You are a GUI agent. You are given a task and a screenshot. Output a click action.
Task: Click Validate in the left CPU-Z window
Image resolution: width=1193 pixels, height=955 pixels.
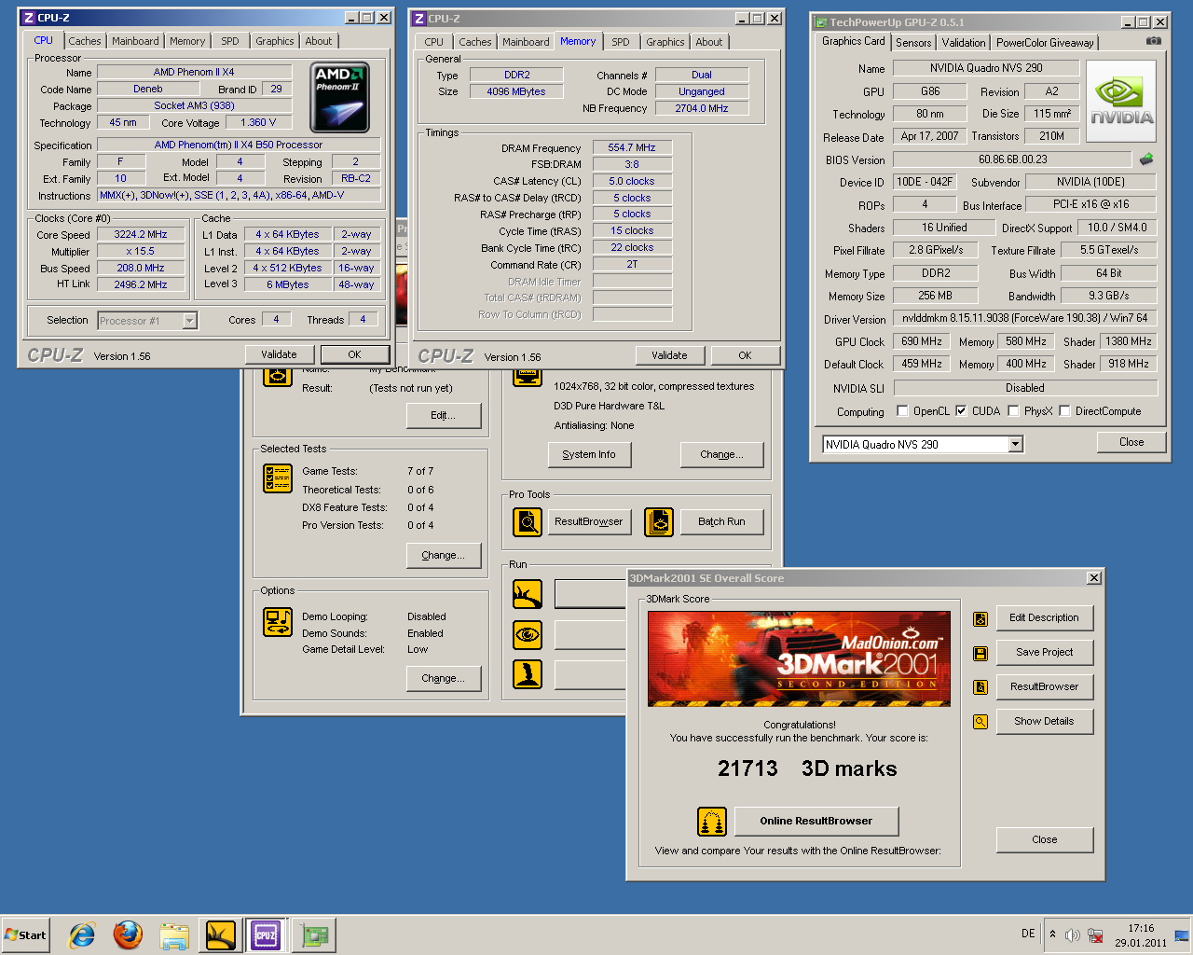[279, 354]
